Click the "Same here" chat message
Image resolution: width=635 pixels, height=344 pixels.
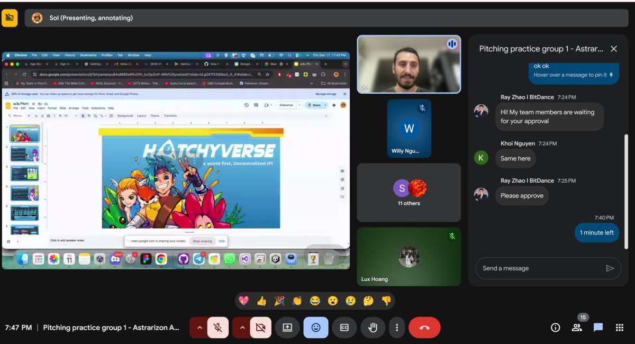[x=516, y=158]
